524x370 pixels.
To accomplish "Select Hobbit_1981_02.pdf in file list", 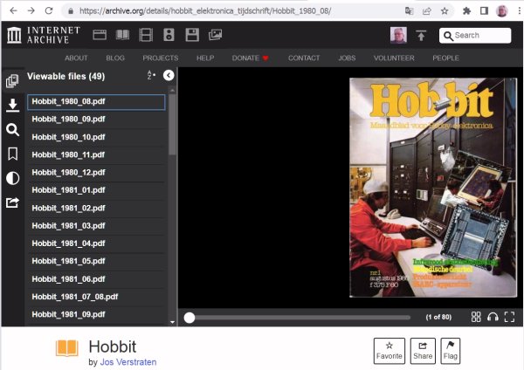I will pos(96,209).
